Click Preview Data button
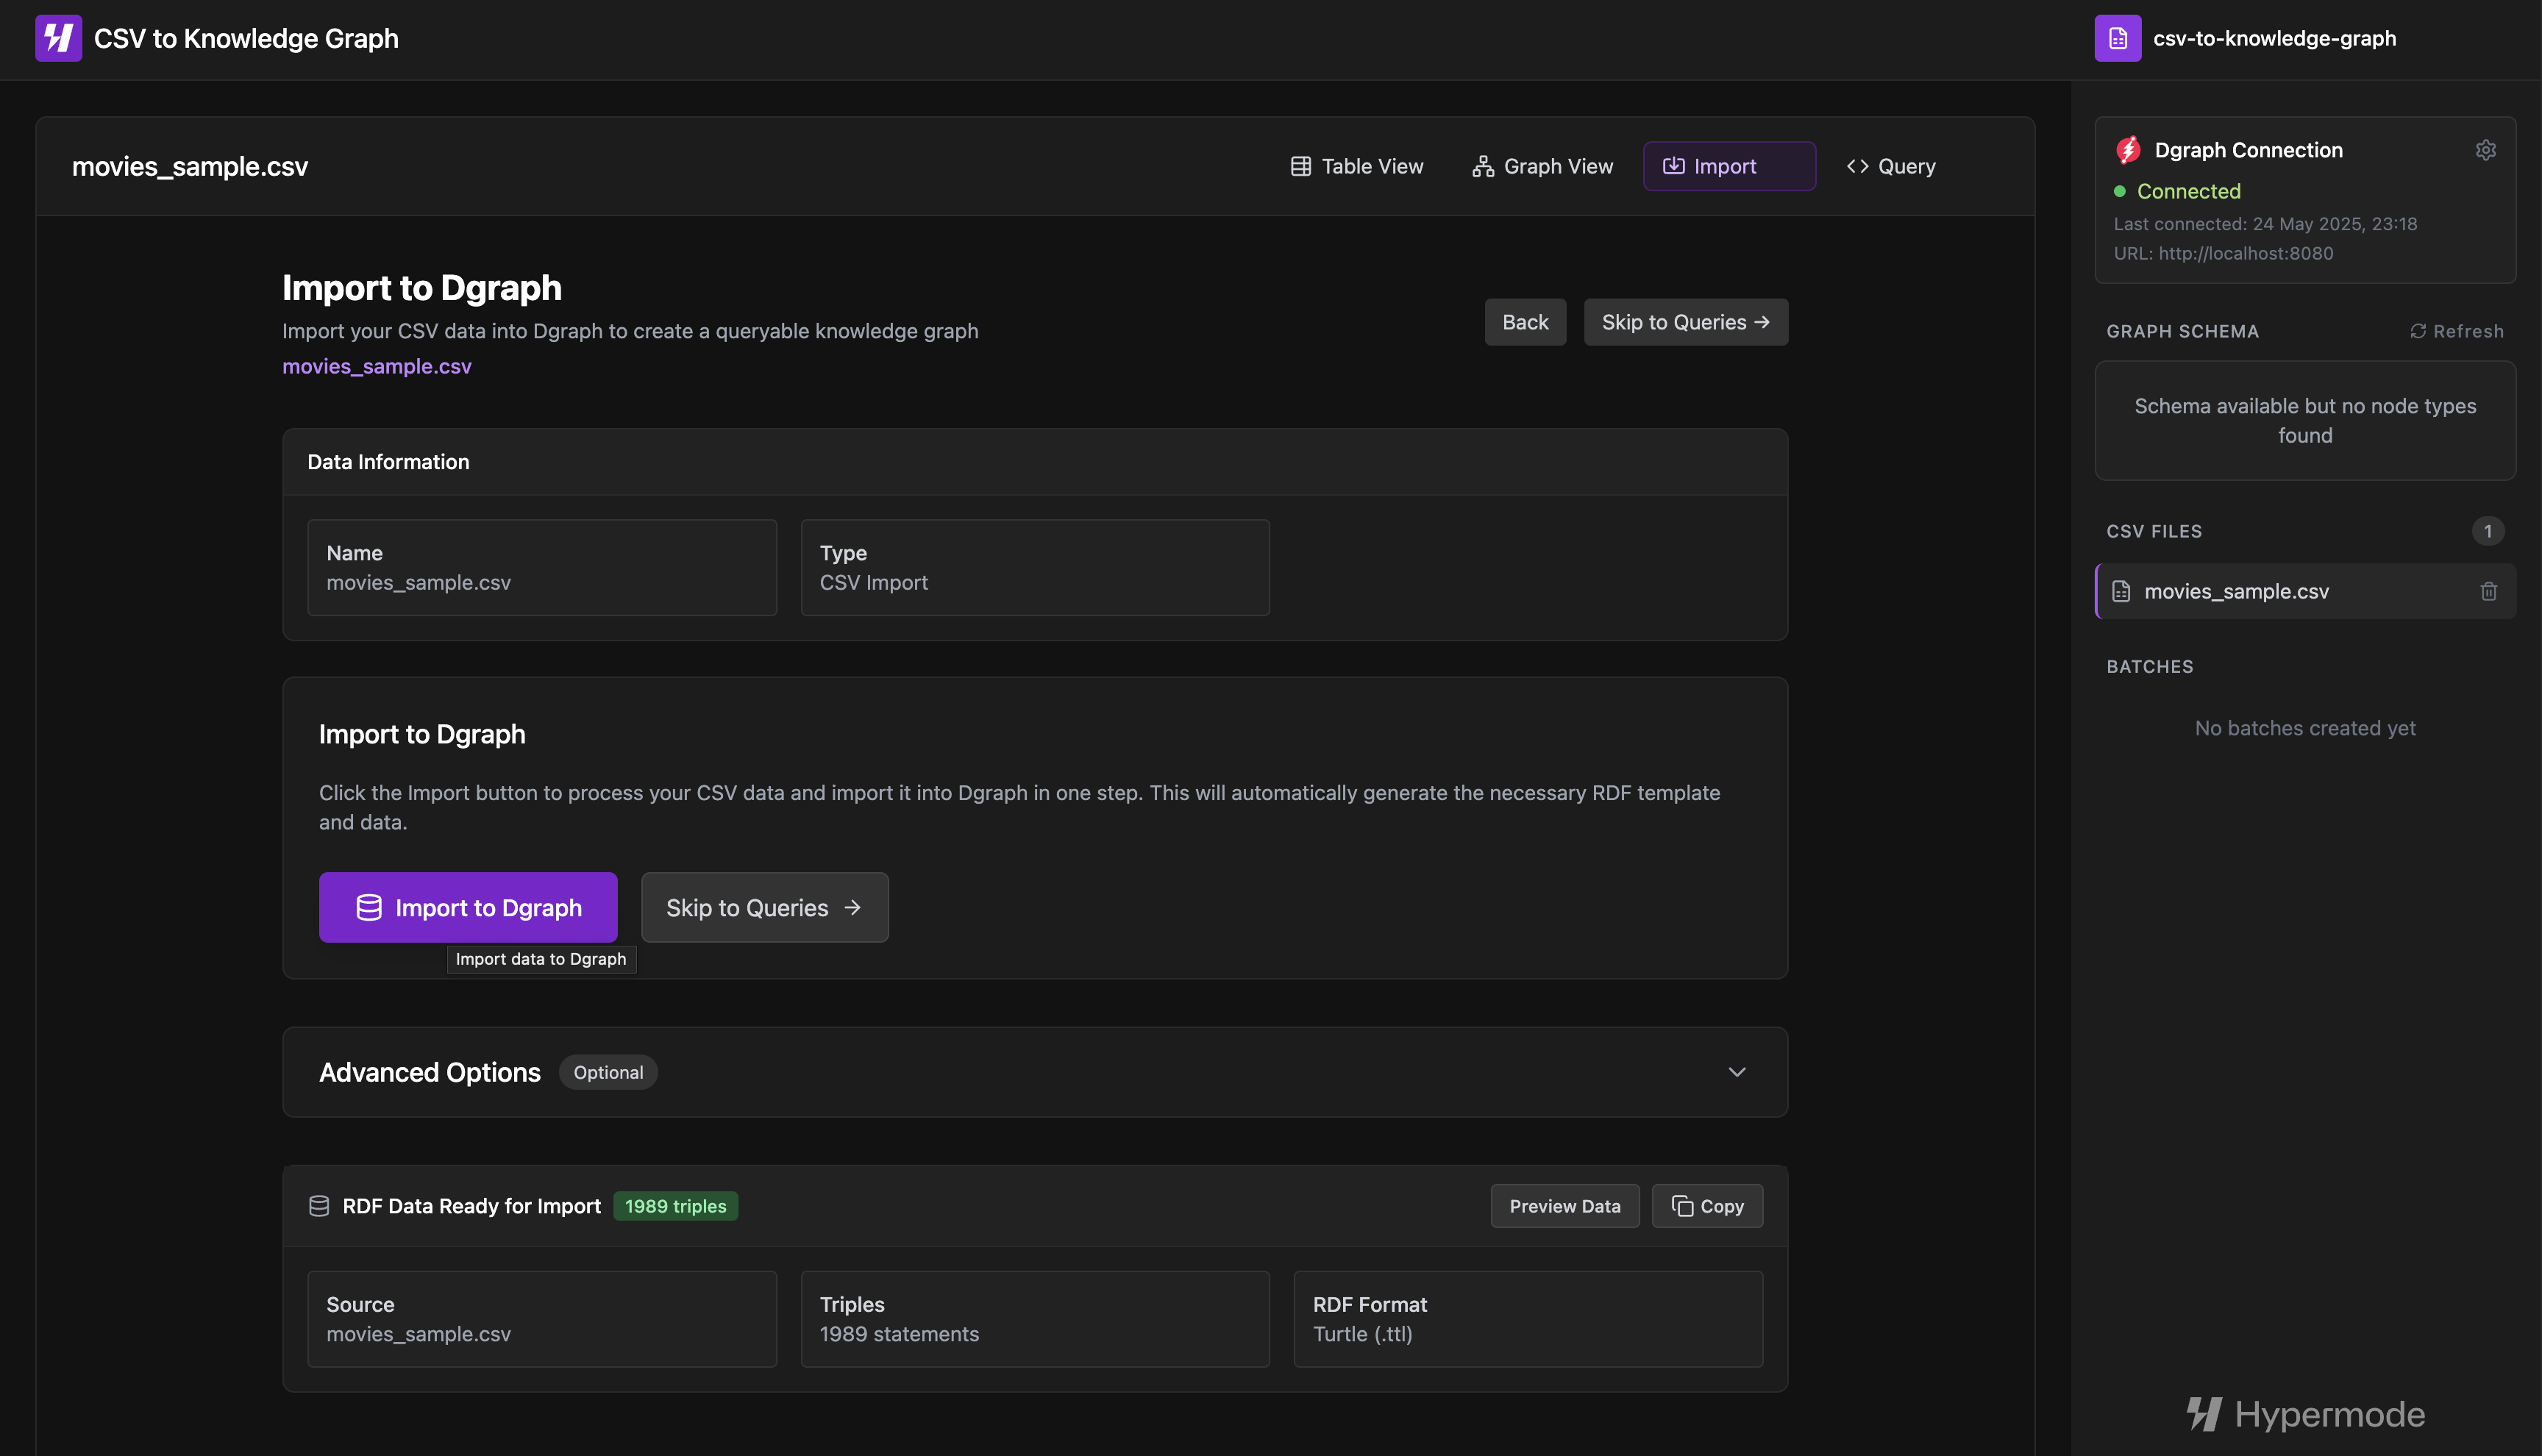This screenshot has height=1456, width=2542. pyautogui.click(x=1564, y=1206)
